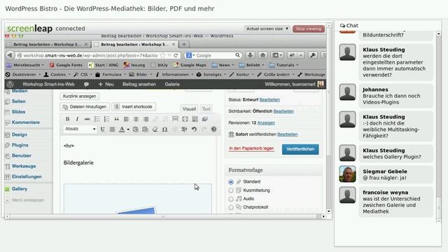The height and width of the screenshot is (252, 448).
Task: Apply italic formatting in editor toolbar
Action: [77, 119]
